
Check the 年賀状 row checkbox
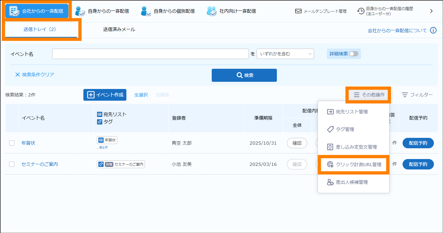[12, 143]
